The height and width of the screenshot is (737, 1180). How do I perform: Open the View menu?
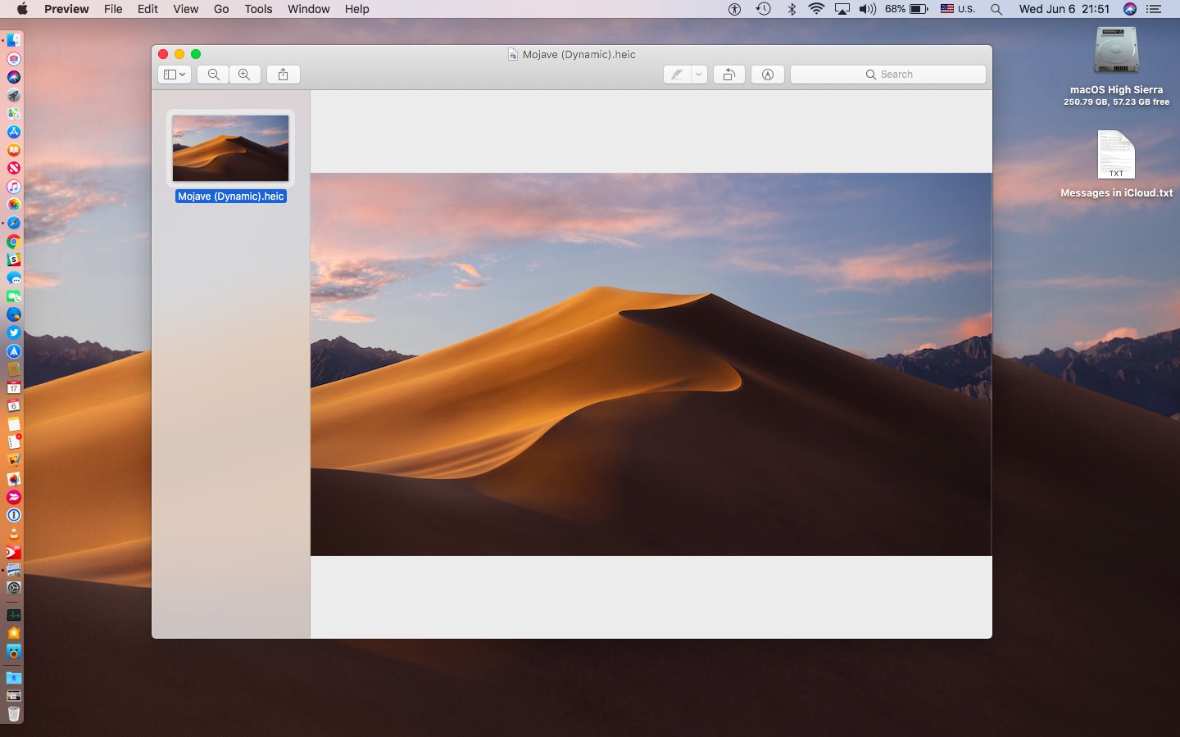(185, 9)
